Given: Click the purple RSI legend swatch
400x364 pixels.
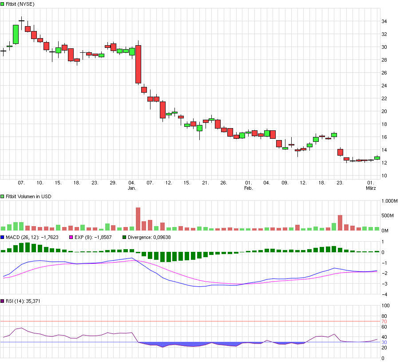Looking at the screenshot, I should tap(2, 301).
